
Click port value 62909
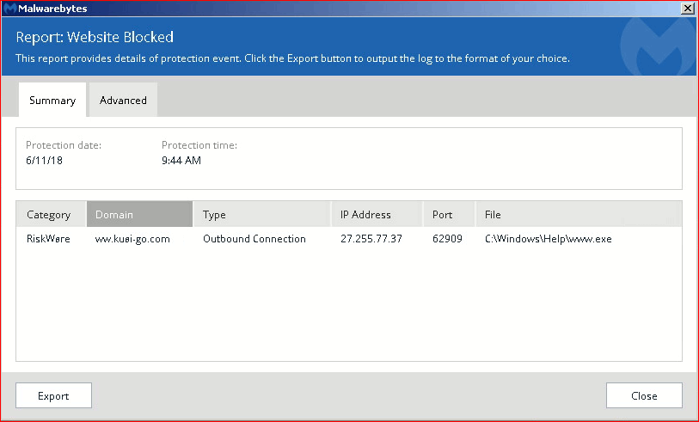point(447,239)
